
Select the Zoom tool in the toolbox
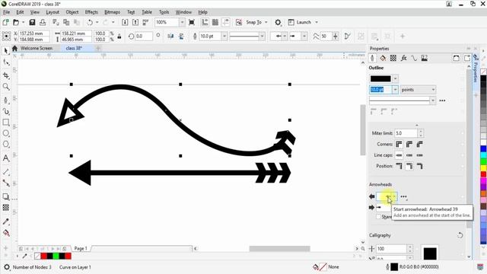click(6, 87)
